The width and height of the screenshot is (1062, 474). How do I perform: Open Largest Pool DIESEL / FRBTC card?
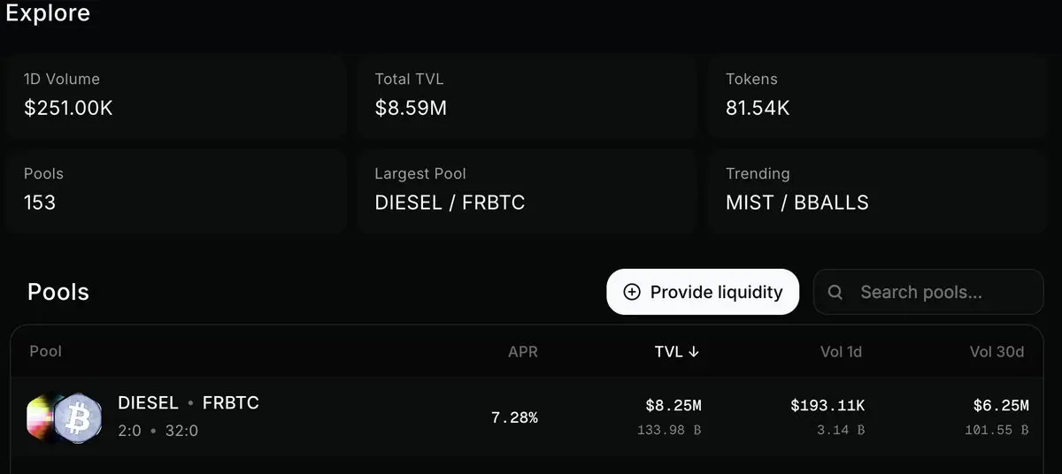point(527,190)
